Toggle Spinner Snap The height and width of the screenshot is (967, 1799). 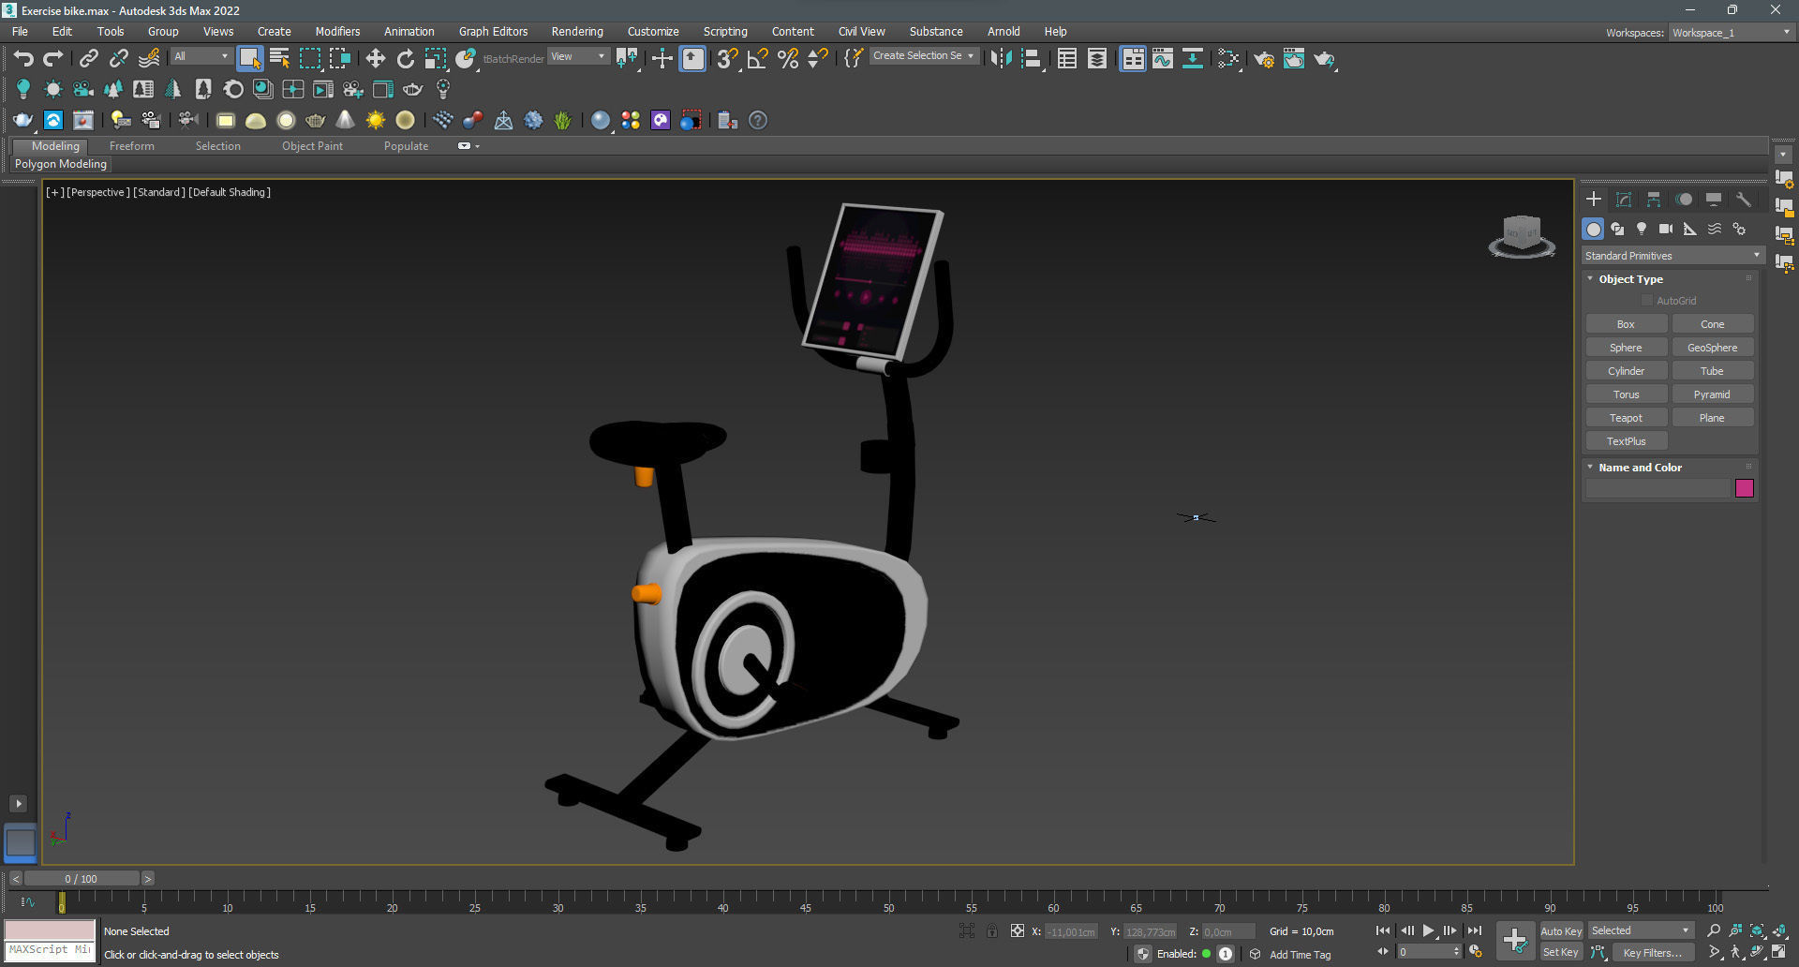tap(818, 58)
